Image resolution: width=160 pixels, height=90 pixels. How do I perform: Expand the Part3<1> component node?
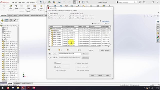tap(1, 42)
